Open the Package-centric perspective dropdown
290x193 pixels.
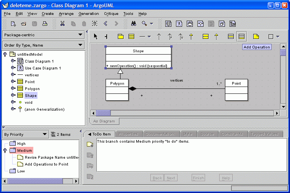[44, 35]
